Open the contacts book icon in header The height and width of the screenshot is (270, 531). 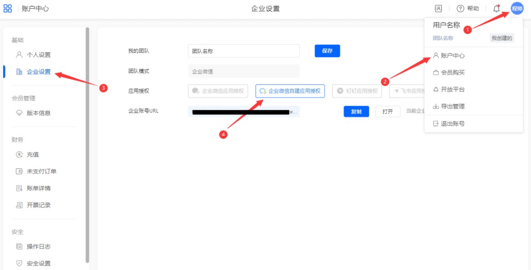tap(439, 9)
